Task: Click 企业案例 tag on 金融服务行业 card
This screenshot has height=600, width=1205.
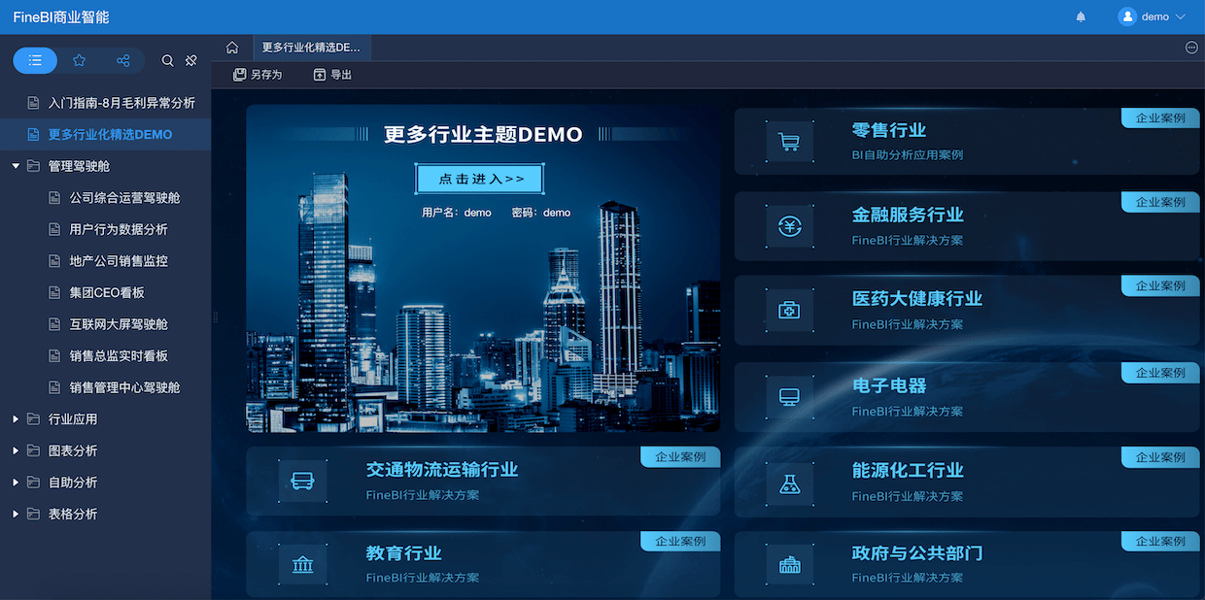Action: click(1161, 202)
